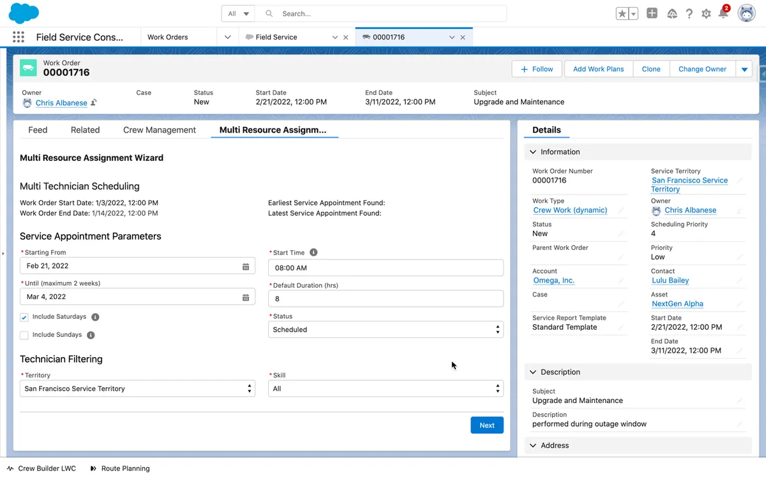Switch to the Field Service workspace tab

click(276, 37)
